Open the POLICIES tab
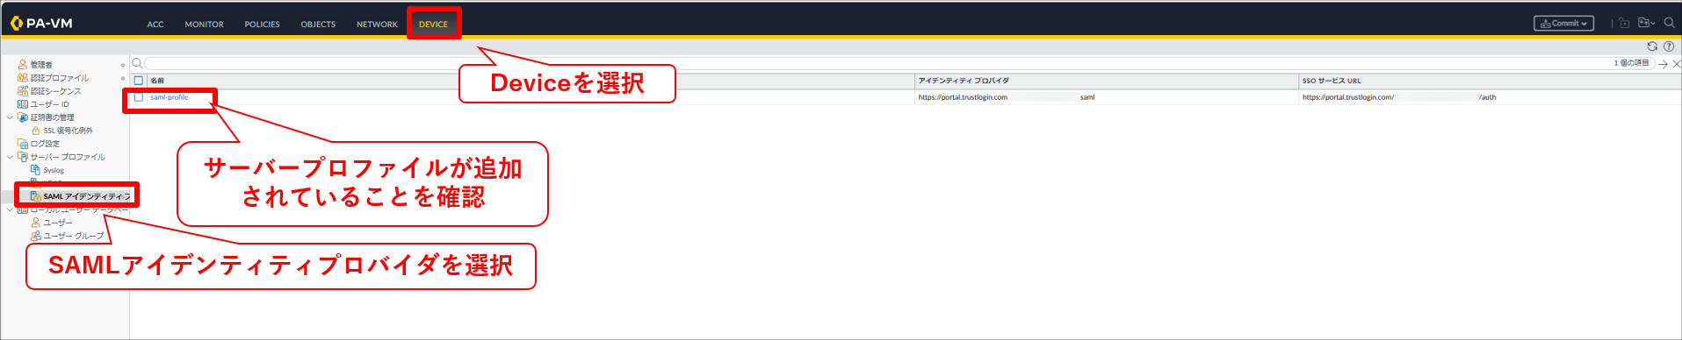The height and width of the screenshot is (340, 1682). pos(262,25)
